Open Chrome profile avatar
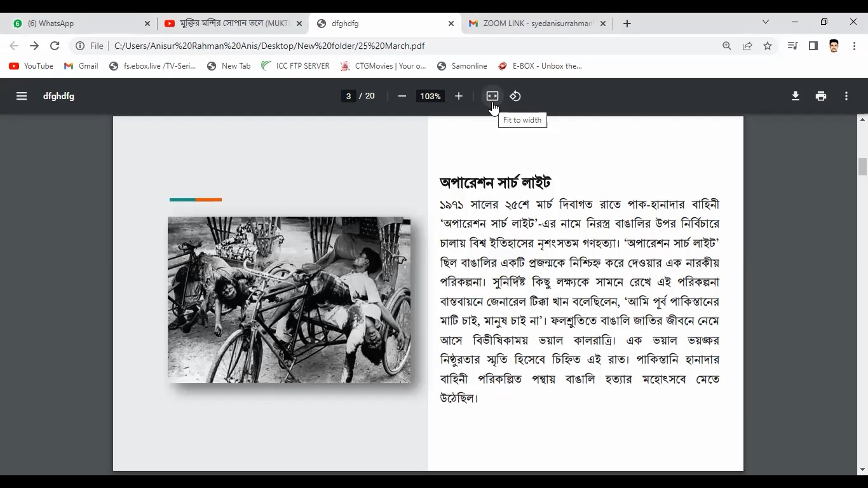 point(834,46)
